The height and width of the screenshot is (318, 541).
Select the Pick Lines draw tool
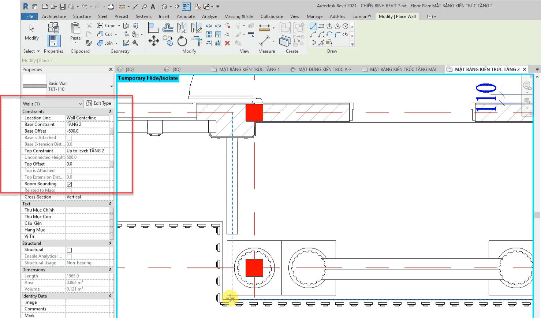click(321, 43)
